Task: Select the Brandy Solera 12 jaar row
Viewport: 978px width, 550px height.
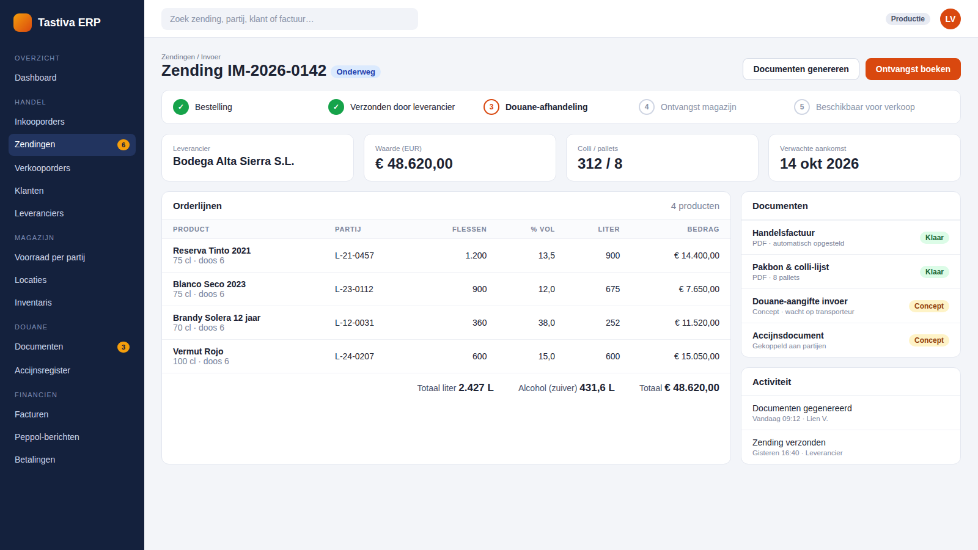Action: [446, 323]
